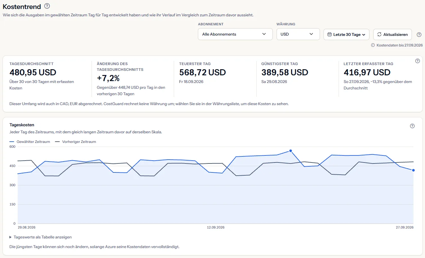Viewport: 425px width, 258px height.
Task: Click the Aktualisieren button
Action: 392,34
